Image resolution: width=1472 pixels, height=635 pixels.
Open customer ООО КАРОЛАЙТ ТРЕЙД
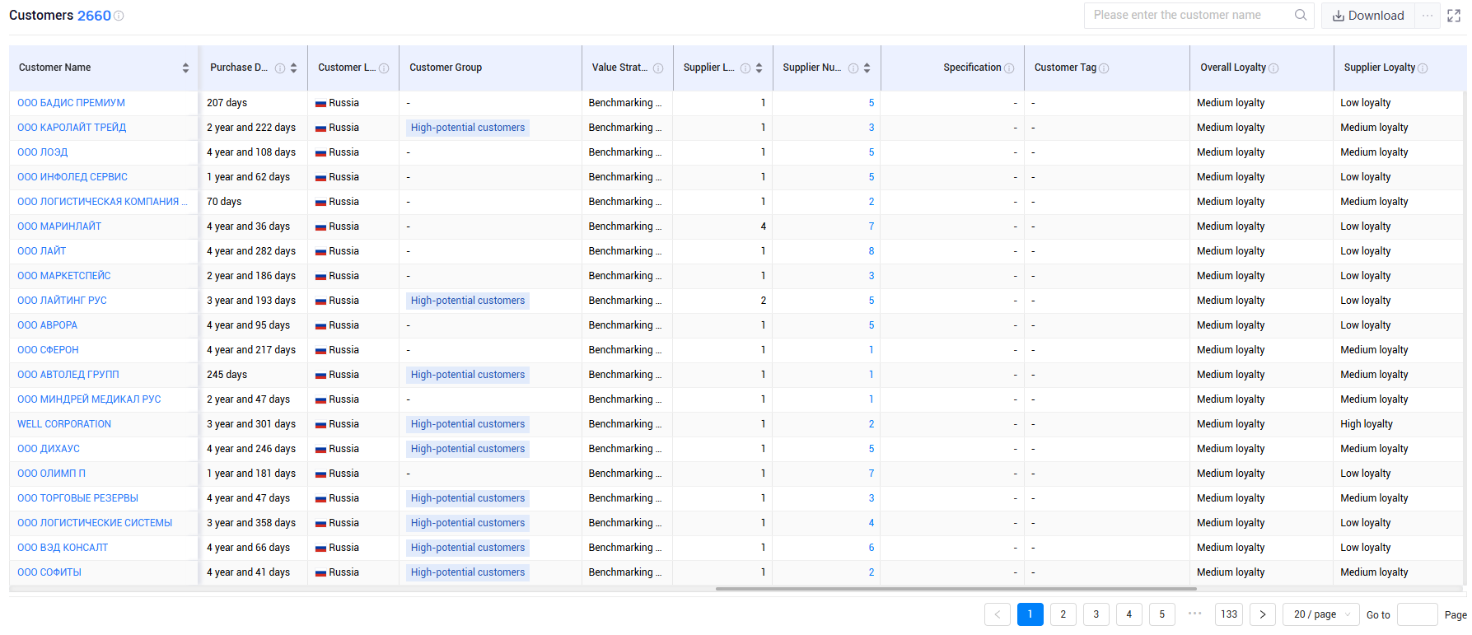point(72,128)
